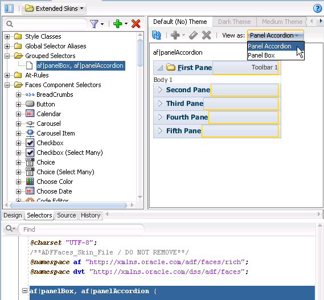Expand the Fifth Pane
The width and height of the screenshot is (324, 300).
[x=160, y=130]
